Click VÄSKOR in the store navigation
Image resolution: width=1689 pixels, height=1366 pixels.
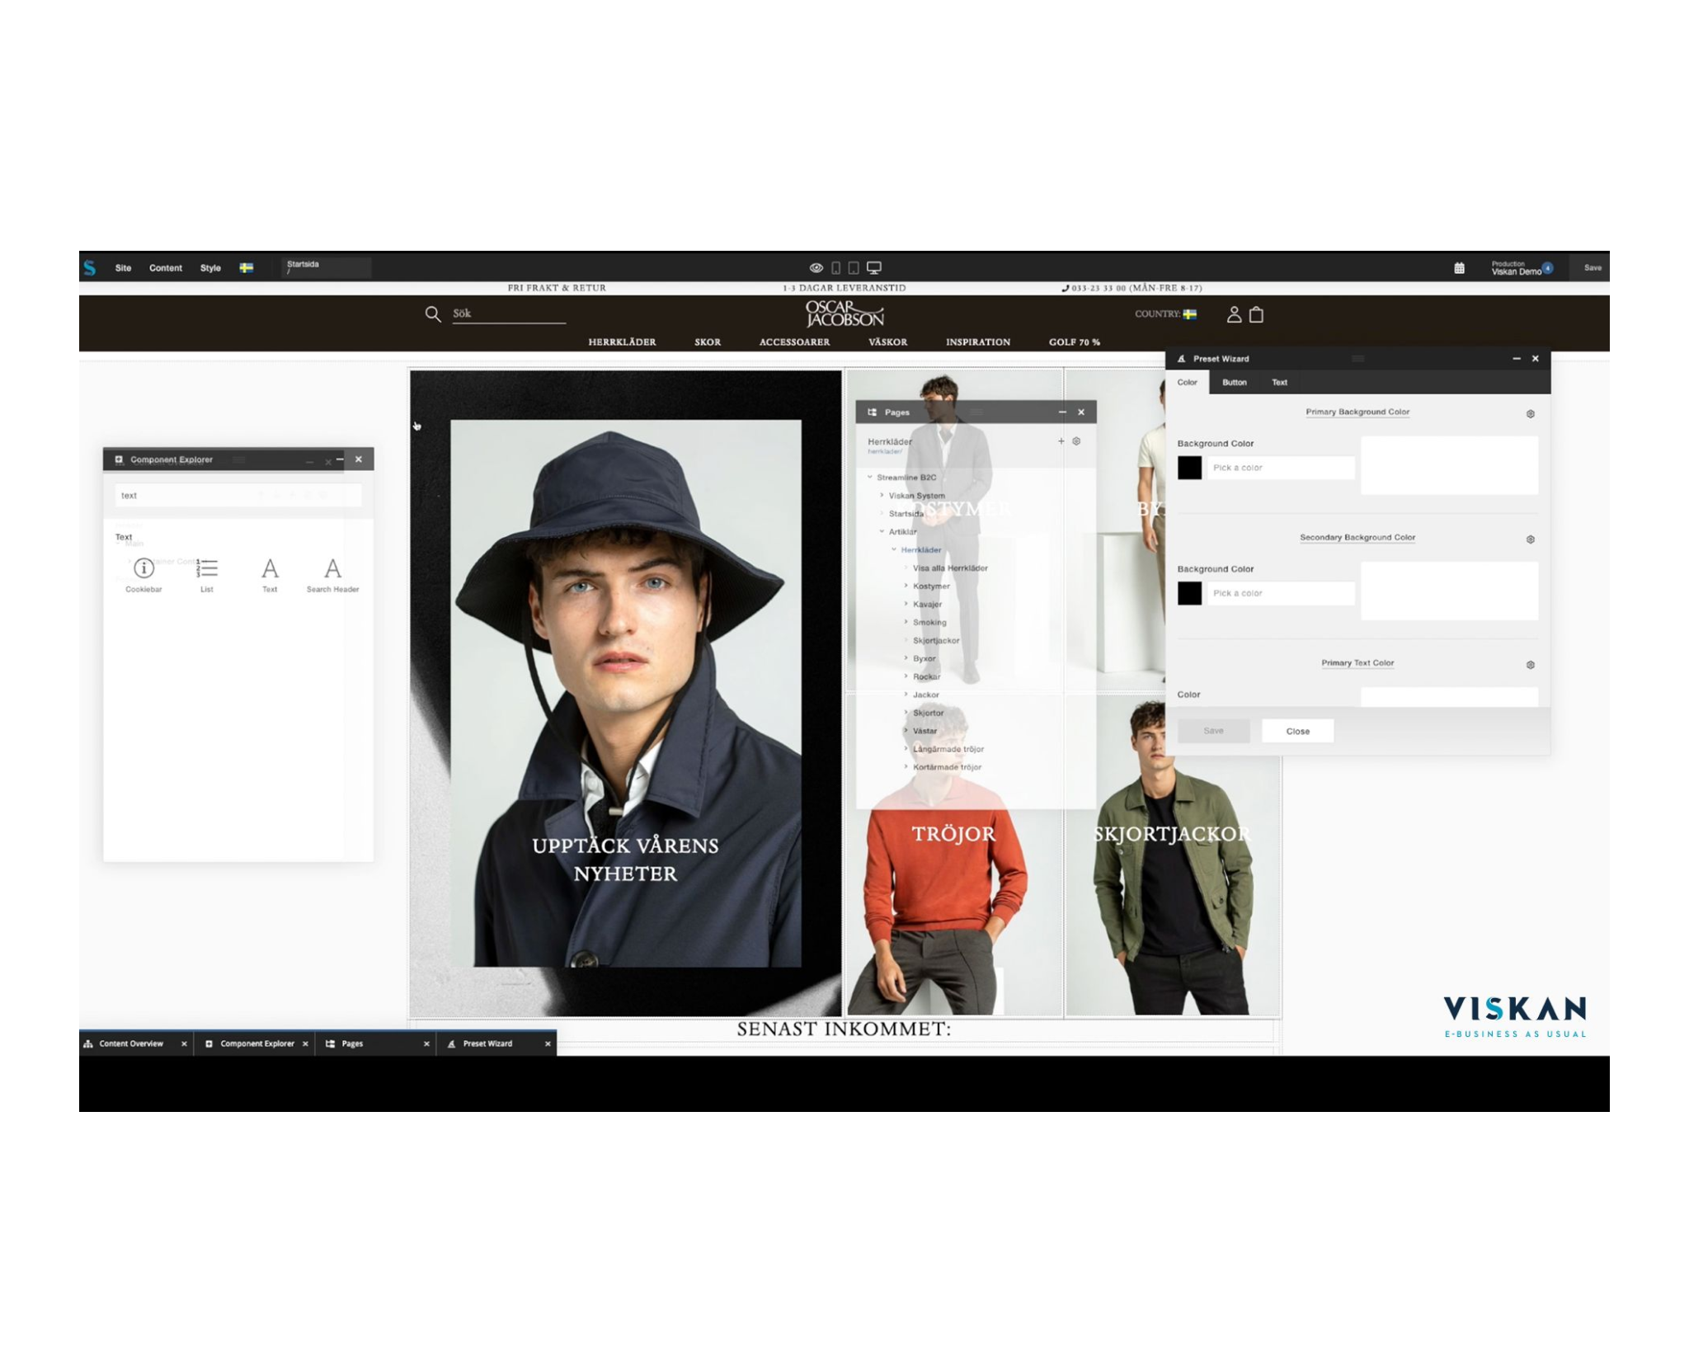pyautogui.click(x=887, y=342)
